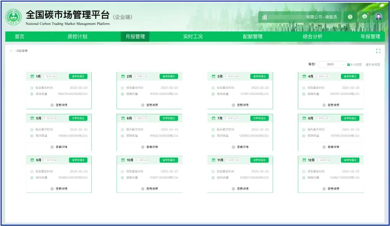Click the calendar icon on the 1月 card
This screenshot has height=226, width=390.
click(32, 76)
